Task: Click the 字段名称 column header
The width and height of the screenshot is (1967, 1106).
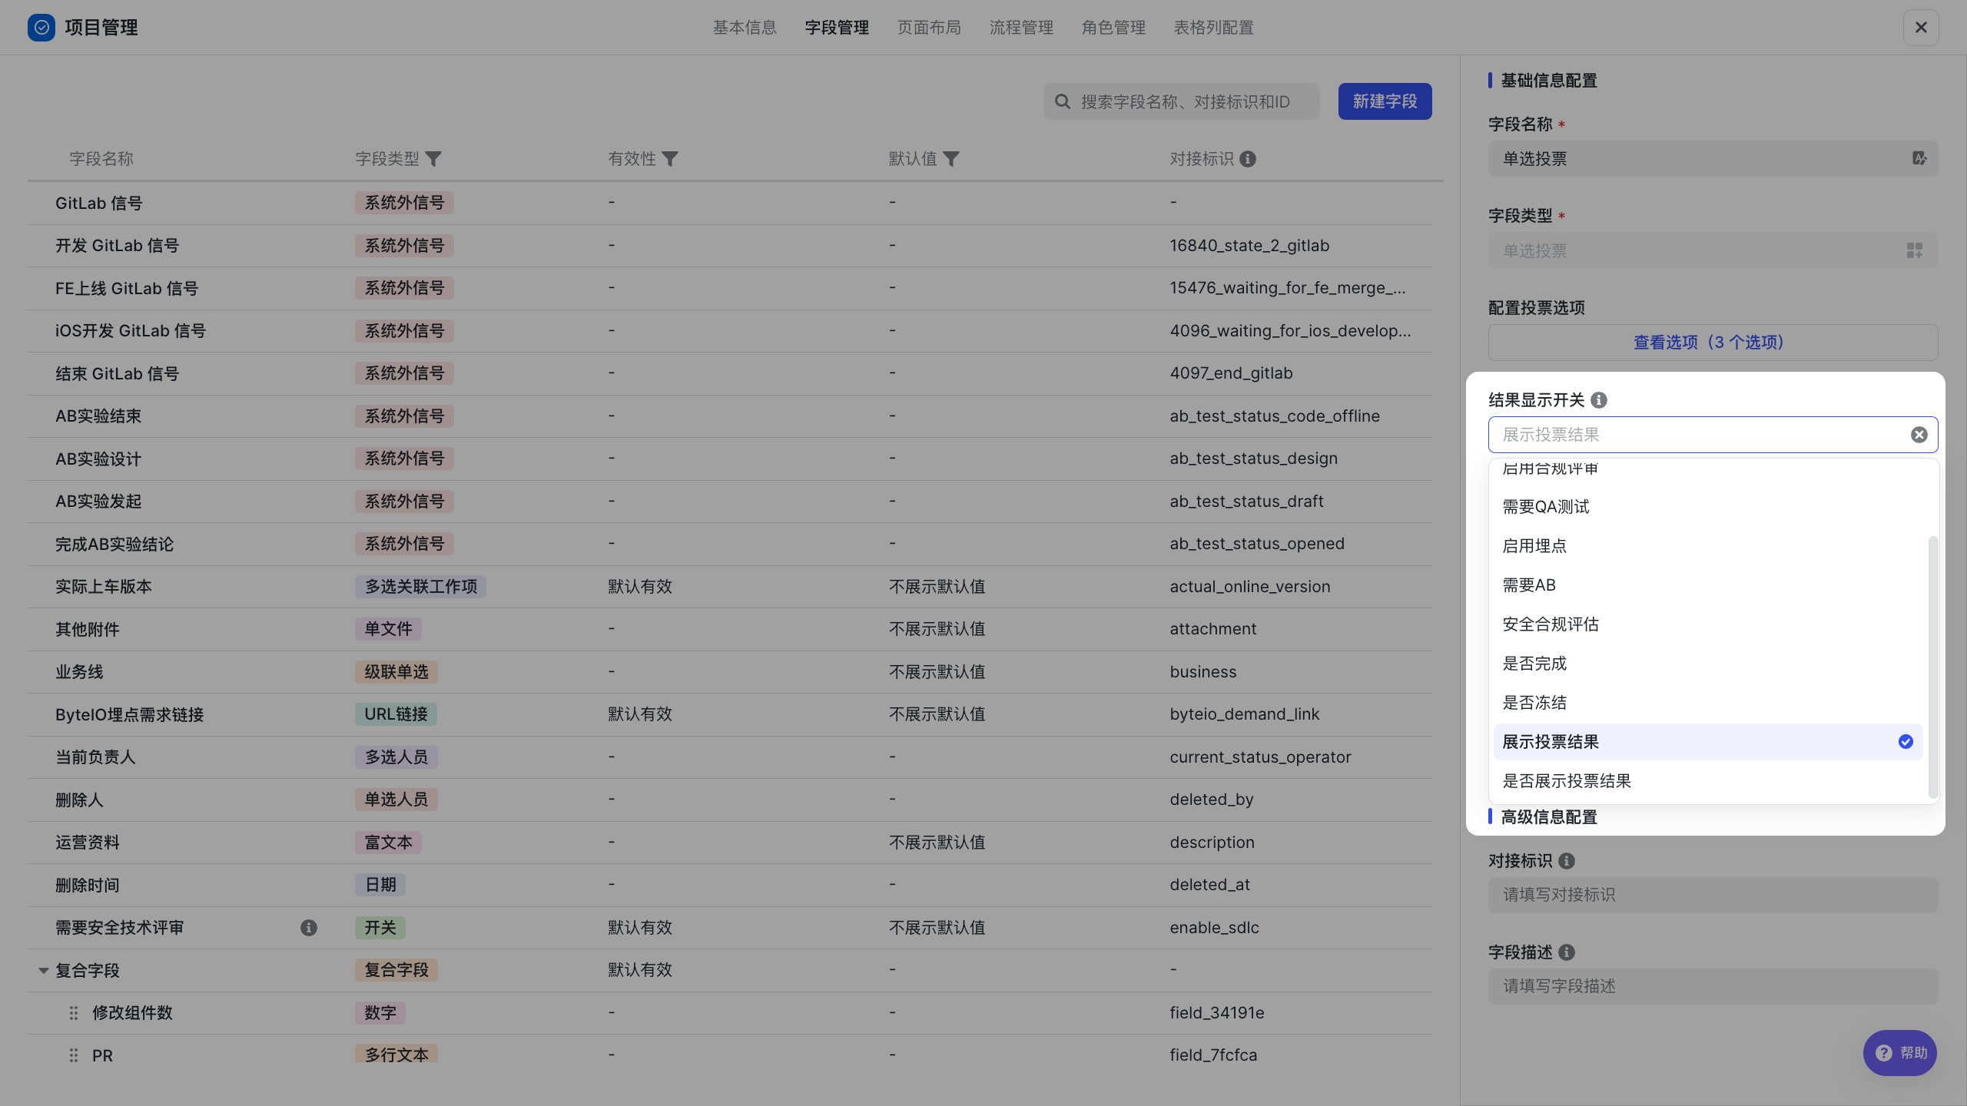Action: point(101,159)
